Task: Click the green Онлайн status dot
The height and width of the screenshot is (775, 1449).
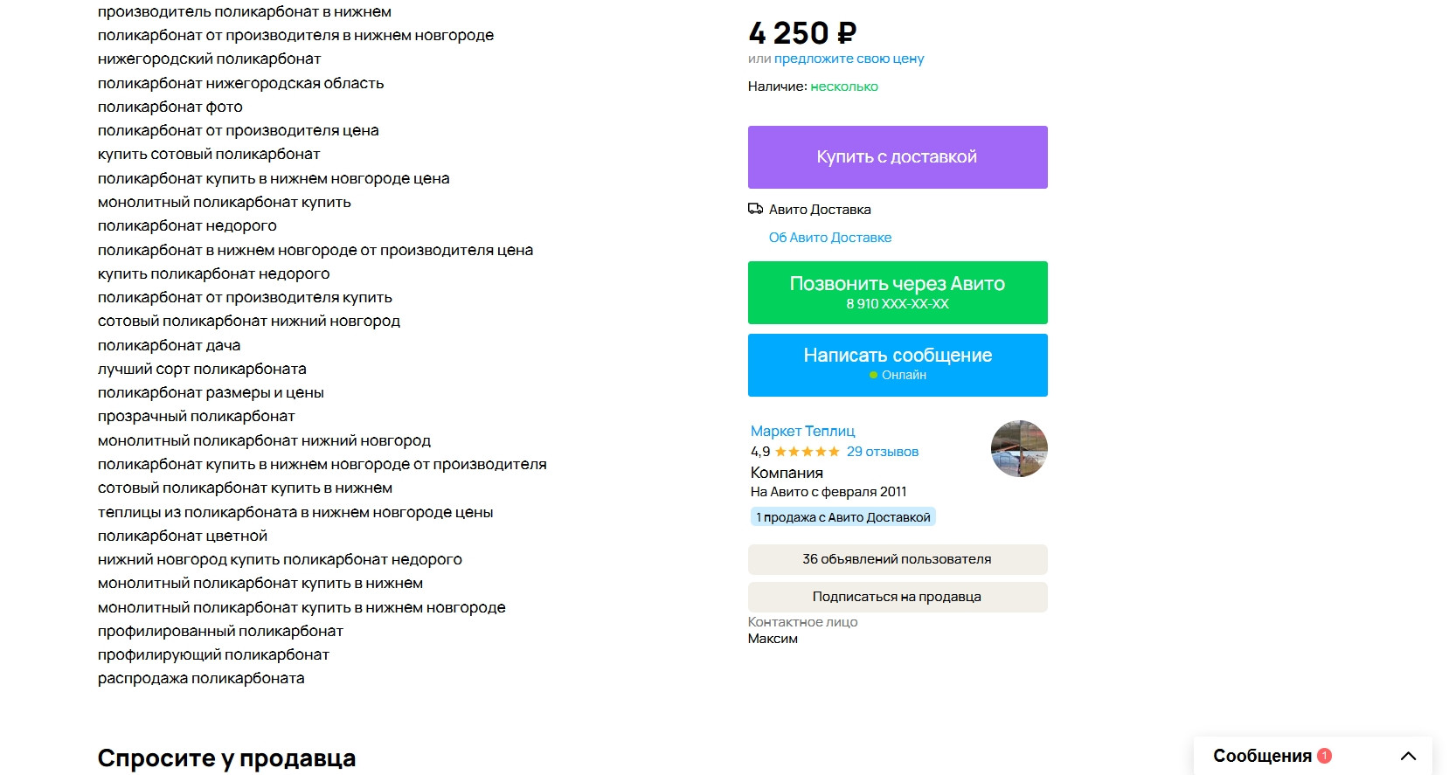Action: 873,375
